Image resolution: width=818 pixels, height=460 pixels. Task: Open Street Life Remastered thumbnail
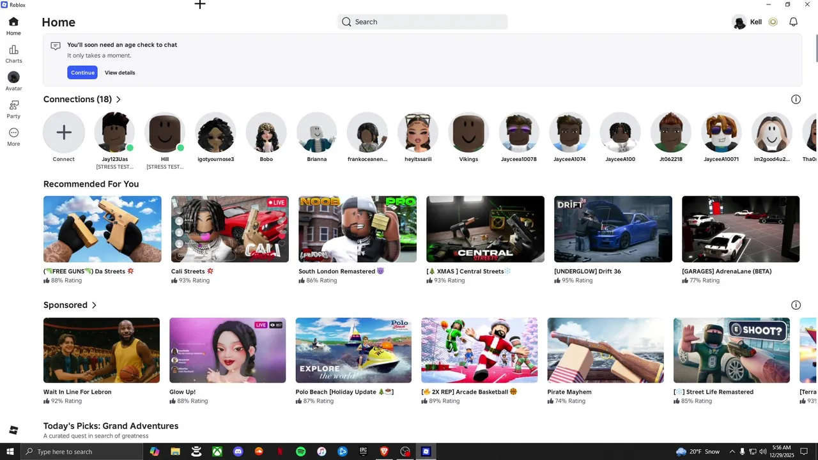click(732, 350)
